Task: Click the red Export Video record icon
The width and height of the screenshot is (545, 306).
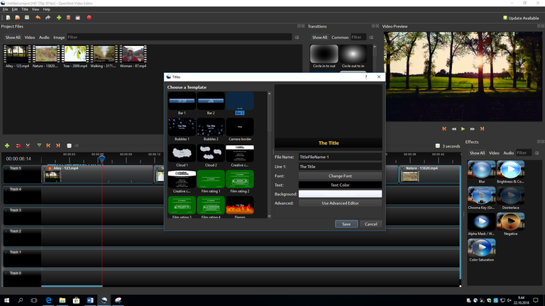Action: coord(89,17)
